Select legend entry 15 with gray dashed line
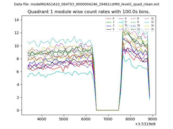Image resolution: width=173 pixels, height=129 pixels. (x=152, y=29)
